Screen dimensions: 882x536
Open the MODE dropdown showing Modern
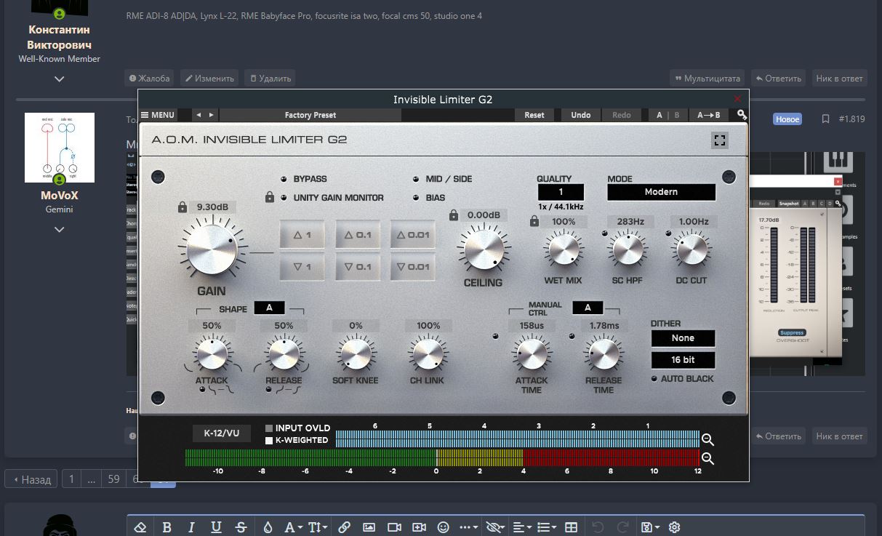(662, 192)
